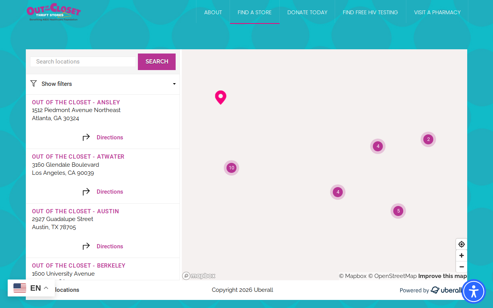The width and height of the screenshot is (493, 308).
Task: Expand the Show filters dropdown arrow
Action: point(174,84)
